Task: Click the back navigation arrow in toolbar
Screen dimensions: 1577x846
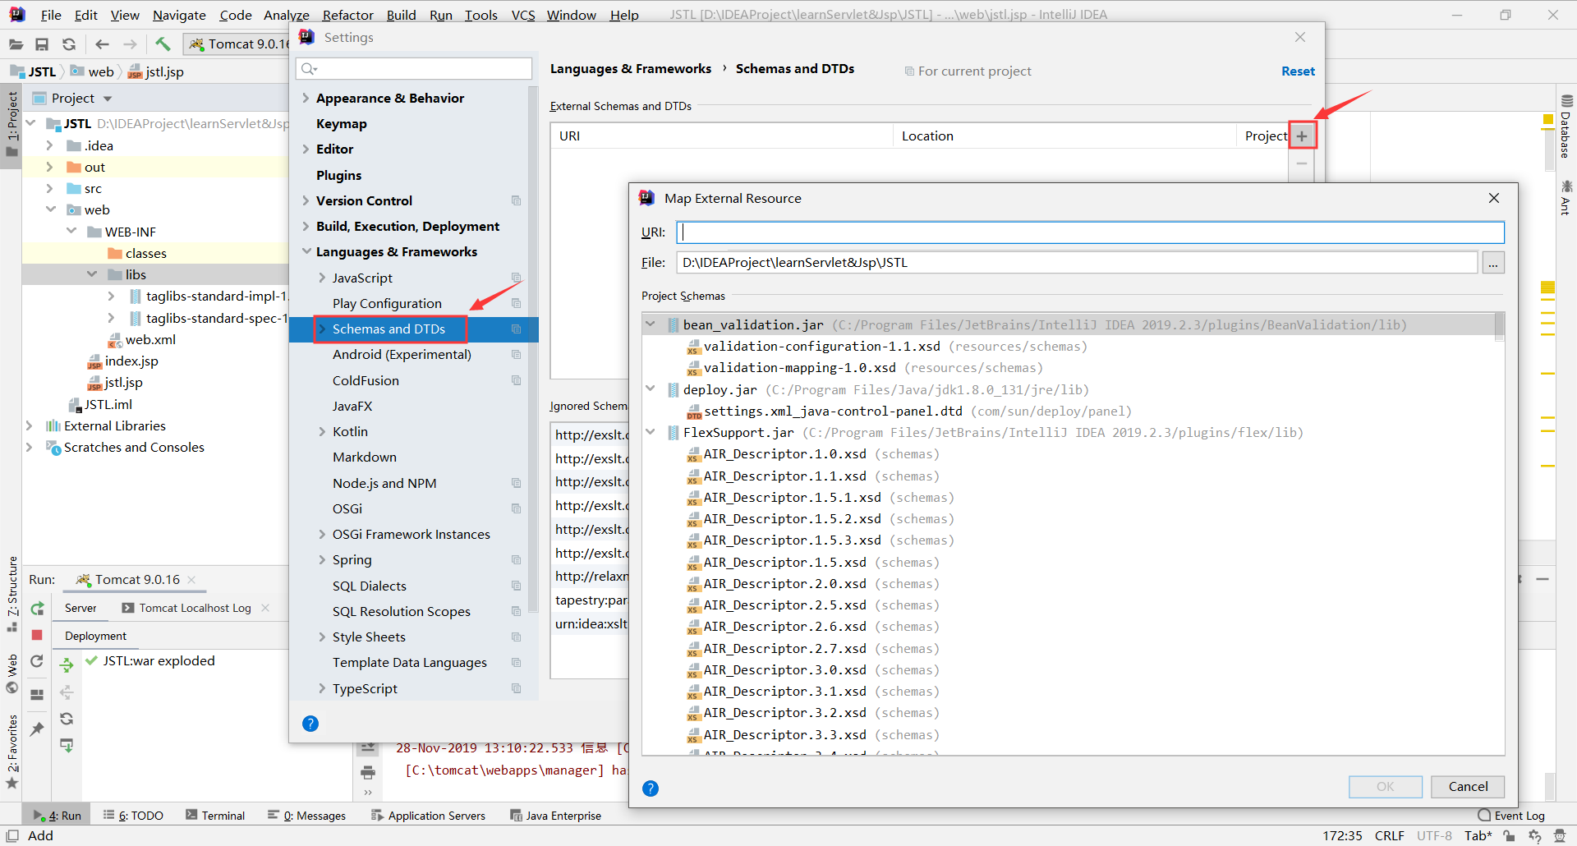Action: (x=102, y=44)
